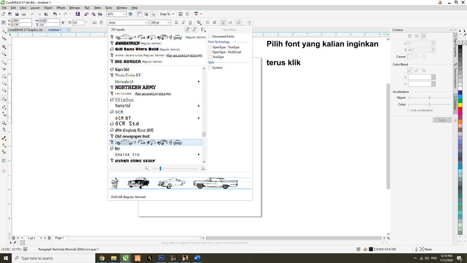The image size is (467, 263).
Task: Choose the NORTHERN ARMY font entry
Action: [x=156, y=88]
